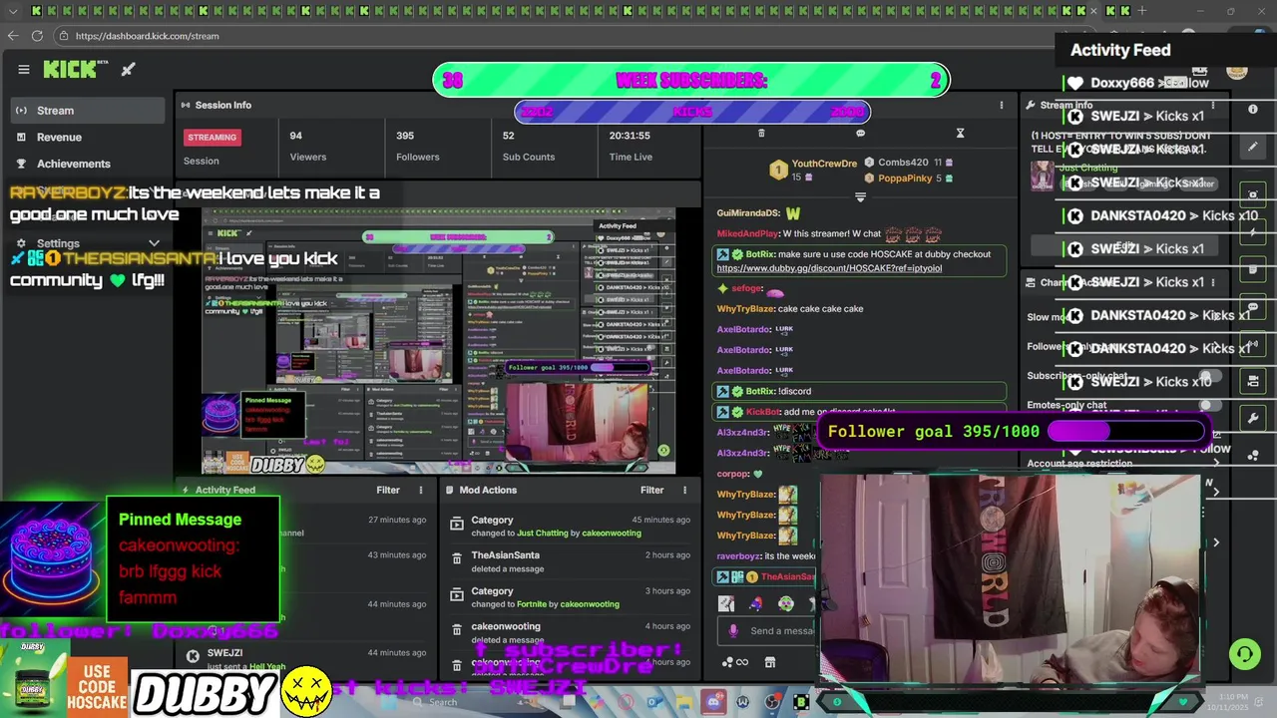Click the info icon in right toolbar
This screenshot has width=1277, height=718.
click(x=1253, y=109)
